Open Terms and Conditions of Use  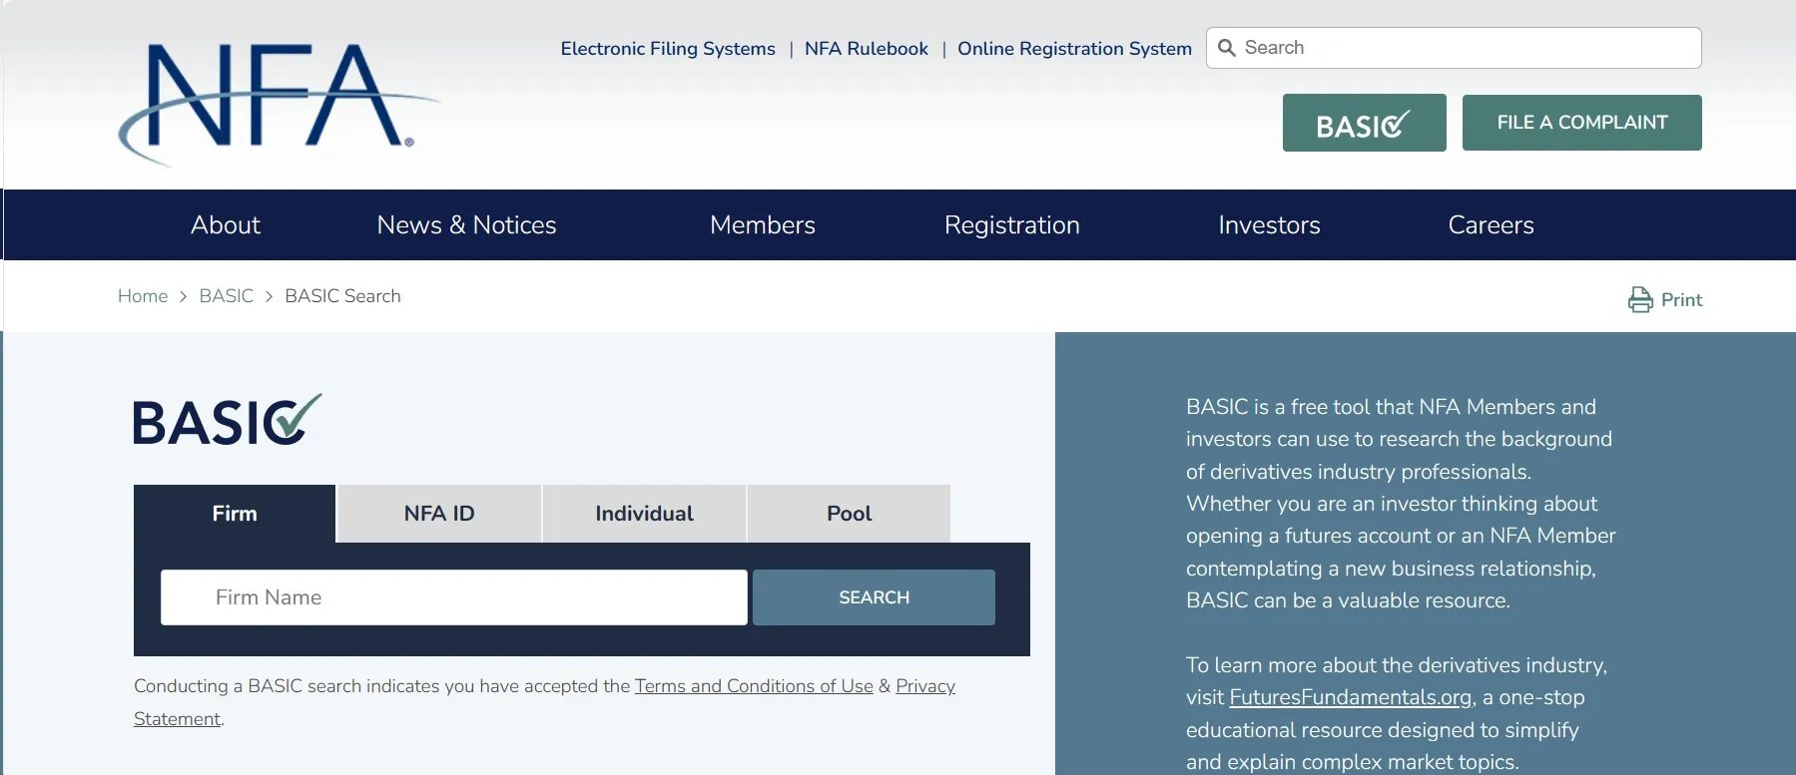click(754, 686)
